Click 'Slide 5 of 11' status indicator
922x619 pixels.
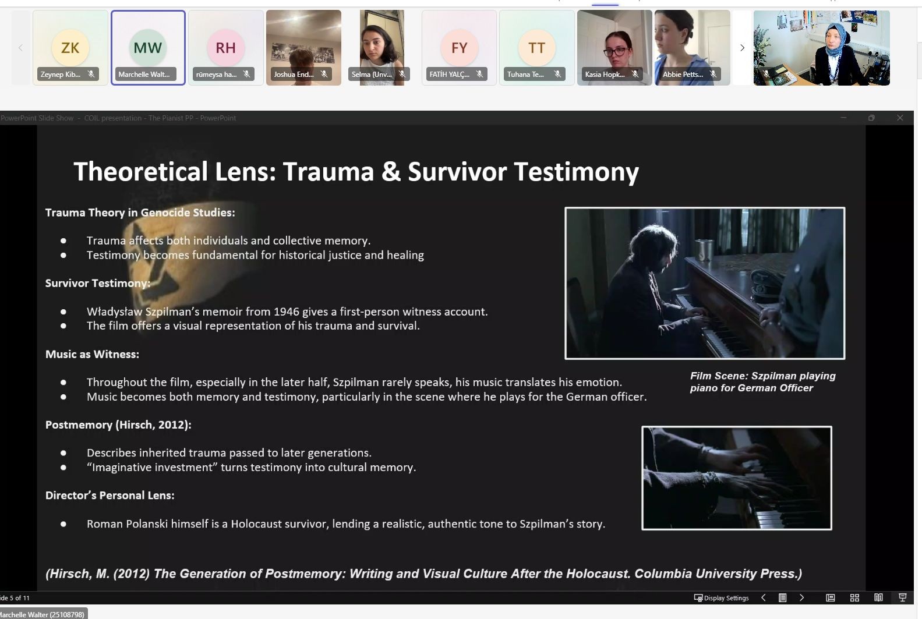15,597
